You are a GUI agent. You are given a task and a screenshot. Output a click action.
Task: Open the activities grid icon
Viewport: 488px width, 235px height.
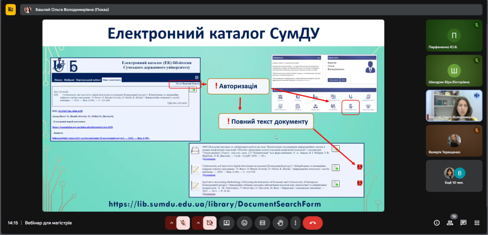pyautogui.click(x=477, y=223)
